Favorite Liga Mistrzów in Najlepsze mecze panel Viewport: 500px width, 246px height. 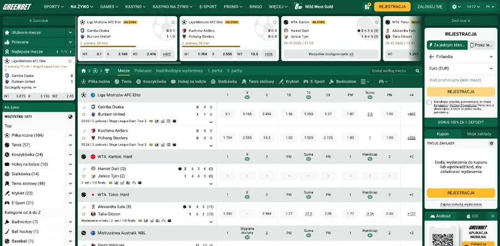[x=70, y=61]
